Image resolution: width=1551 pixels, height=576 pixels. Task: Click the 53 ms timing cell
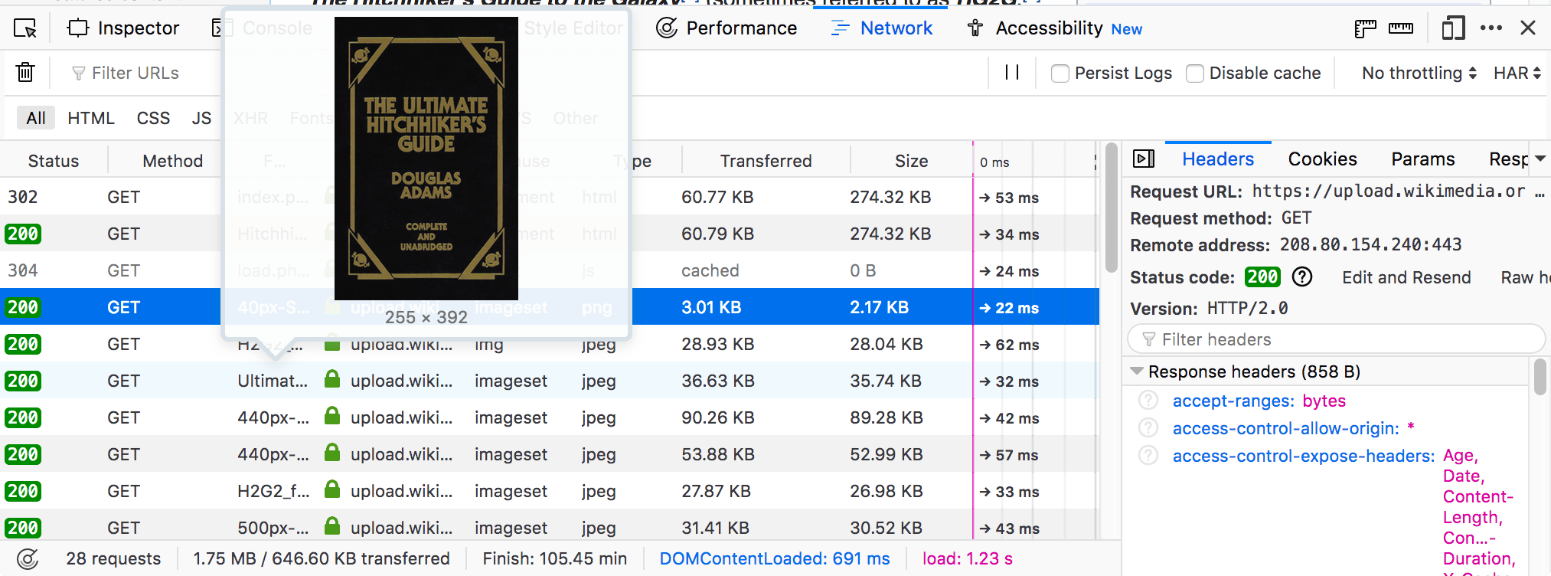(x=1009, y=198)
